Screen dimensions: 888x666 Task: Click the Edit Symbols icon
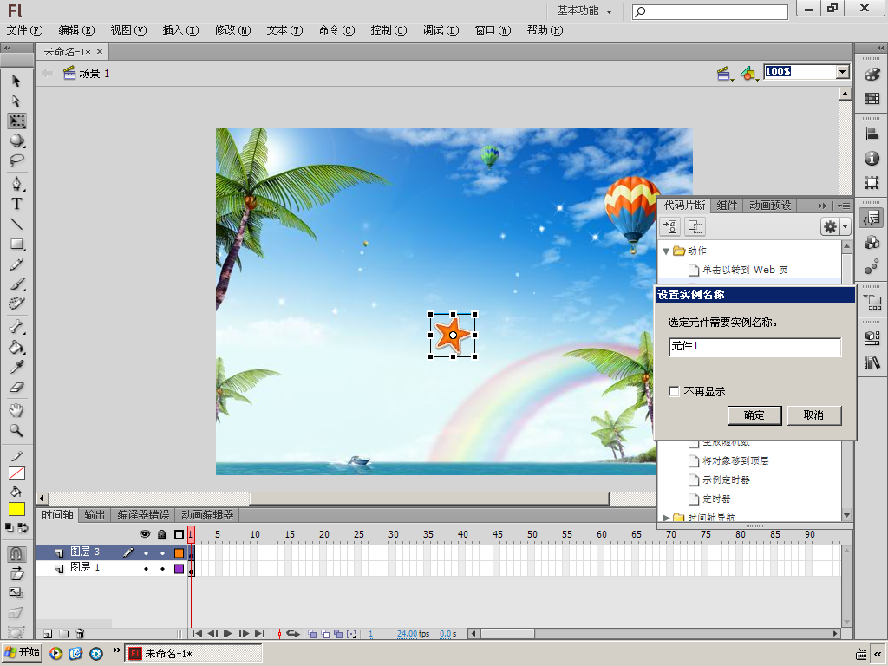pos(748,73)
